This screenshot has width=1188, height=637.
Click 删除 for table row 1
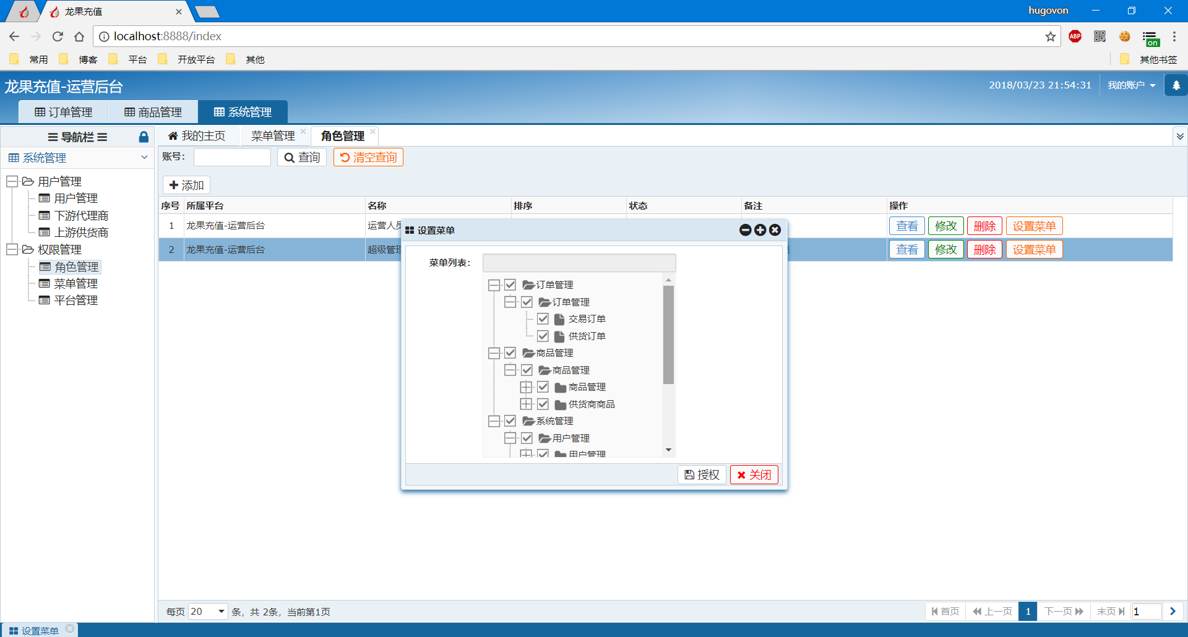pyautogui.click(x=984, y=226)
